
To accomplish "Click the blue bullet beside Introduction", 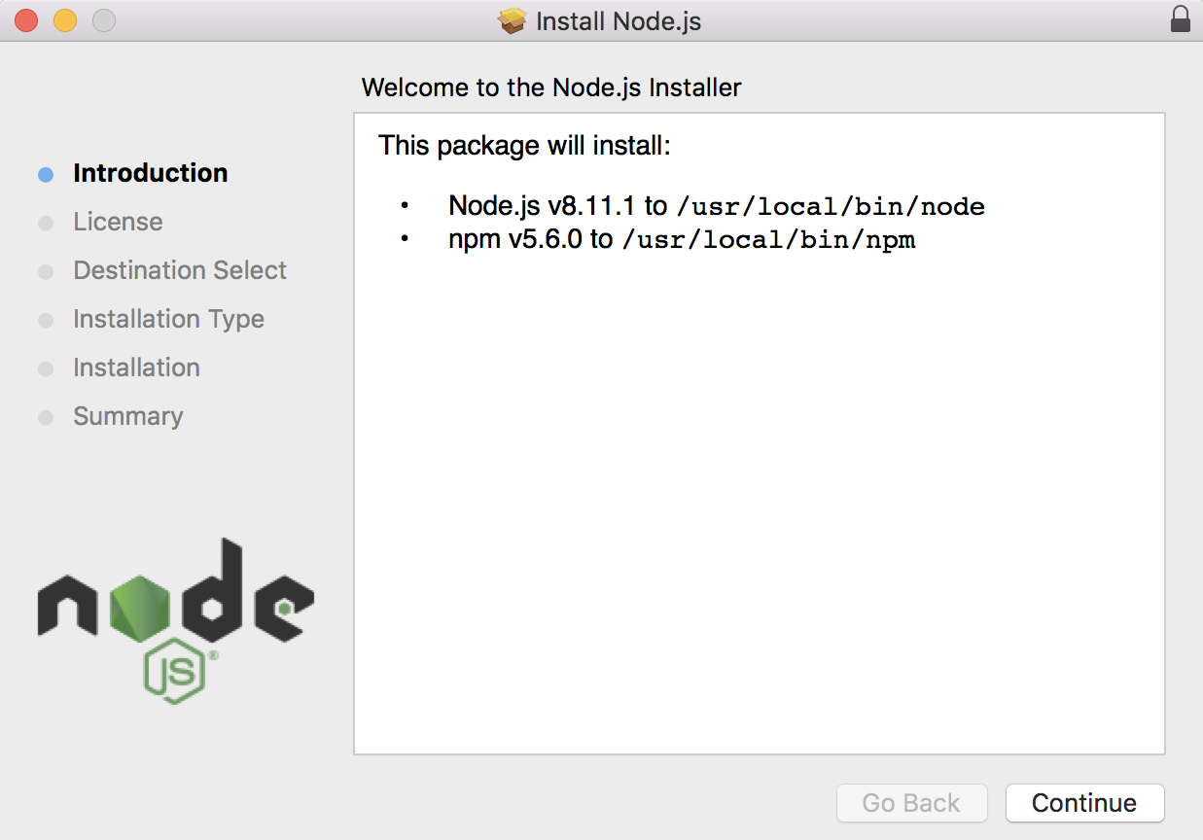I will tap(46, 175).
